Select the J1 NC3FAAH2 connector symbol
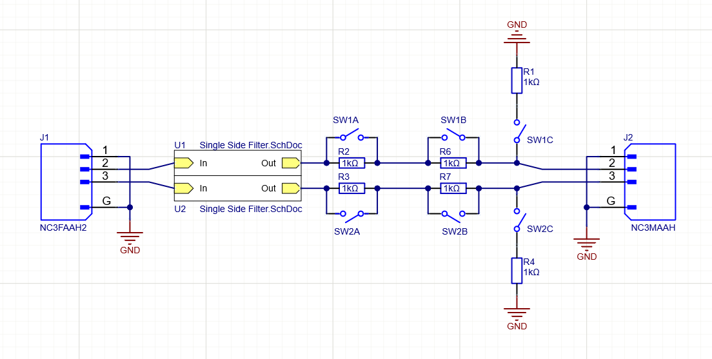 point(64,181)
